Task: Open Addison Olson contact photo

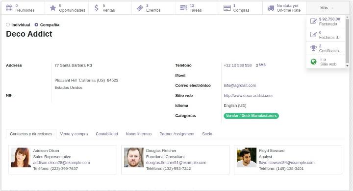Action: point(21,157)
